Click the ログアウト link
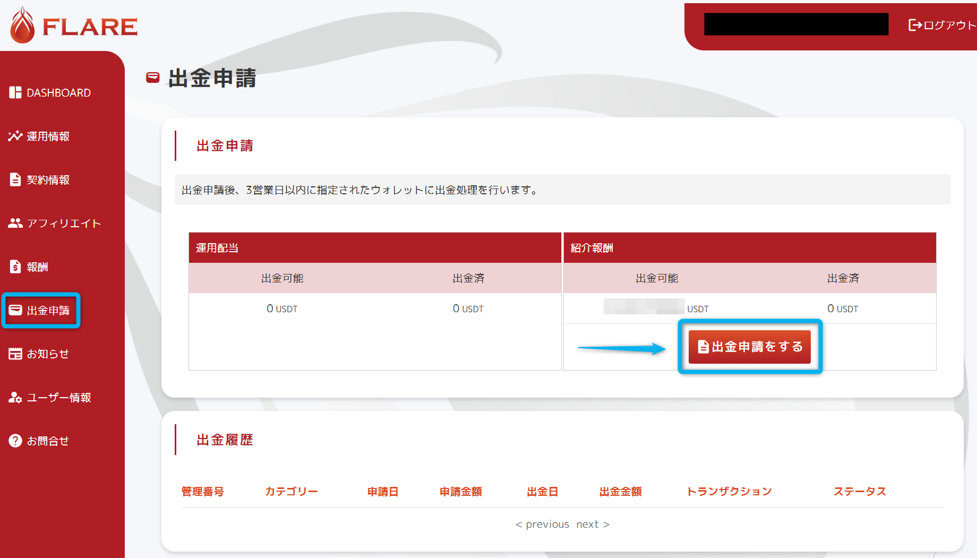The width and height of the screenshot is (977, 558). tap(942, 25)
